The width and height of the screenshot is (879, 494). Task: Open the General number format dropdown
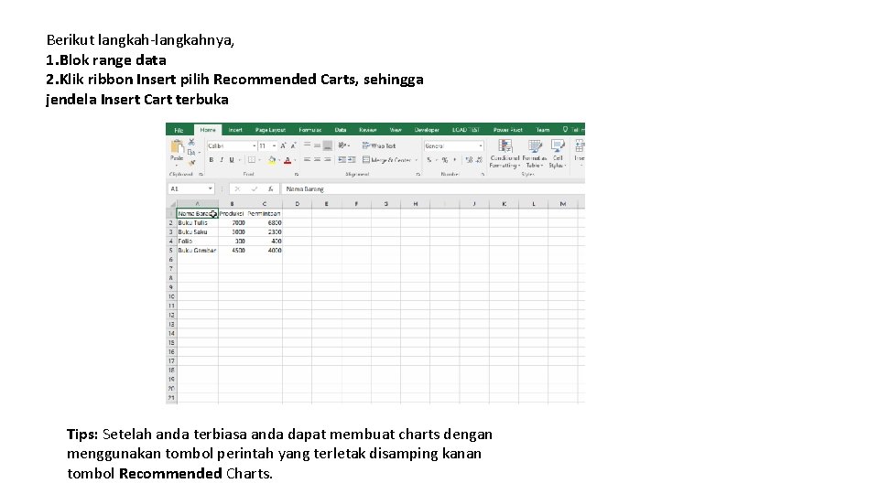click(481, 145)
